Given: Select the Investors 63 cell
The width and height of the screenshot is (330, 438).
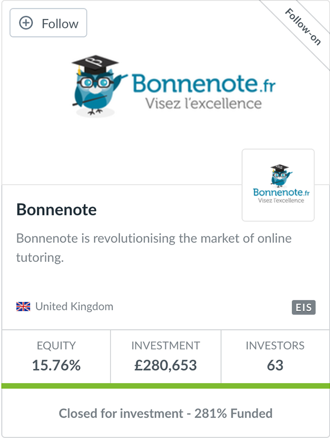Looking at the screenshot, I should tap(275, 356).
